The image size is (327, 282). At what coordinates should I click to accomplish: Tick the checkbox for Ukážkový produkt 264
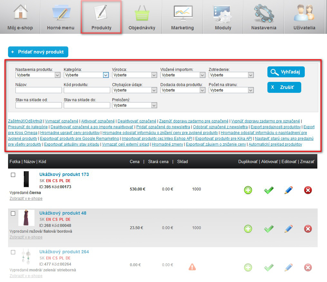[13, 252]
